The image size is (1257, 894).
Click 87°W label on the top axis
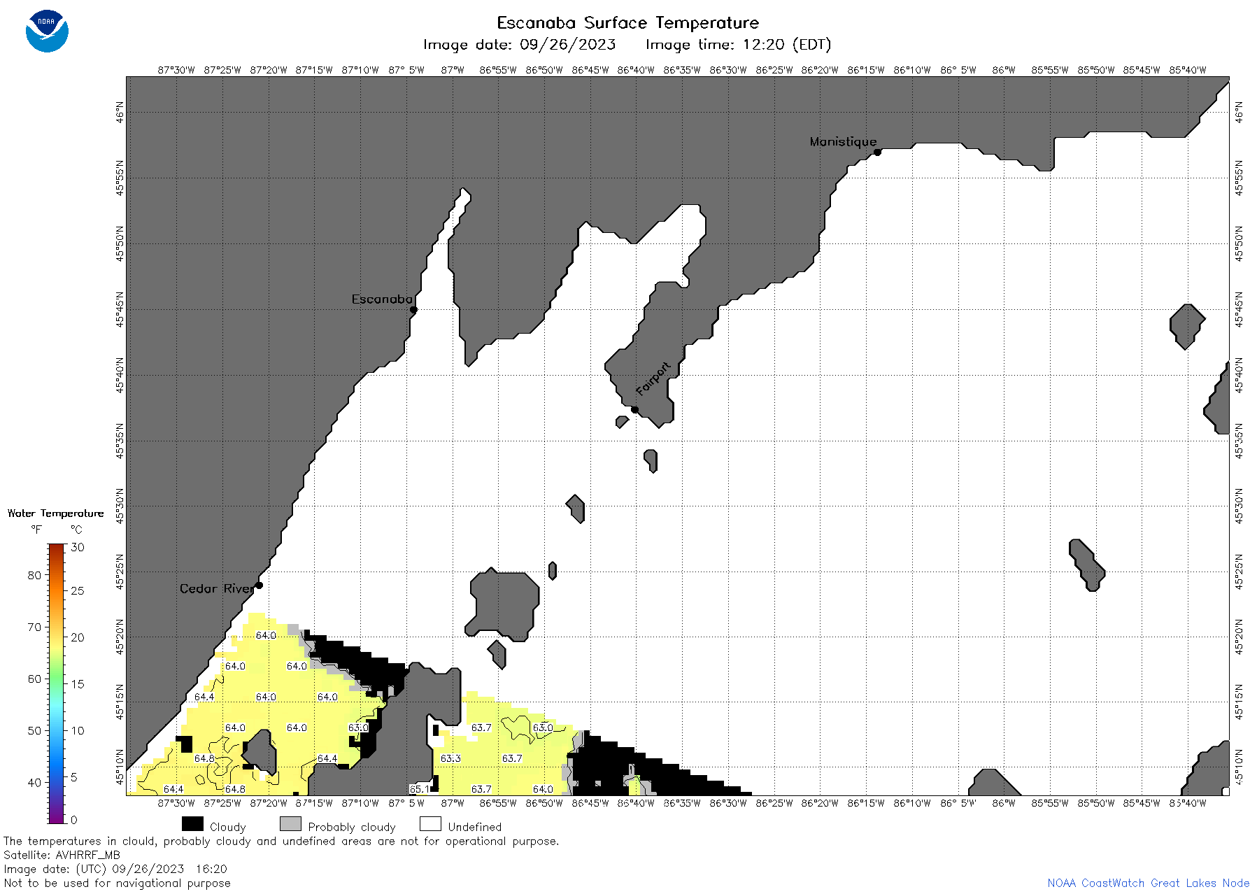(453, 70)
